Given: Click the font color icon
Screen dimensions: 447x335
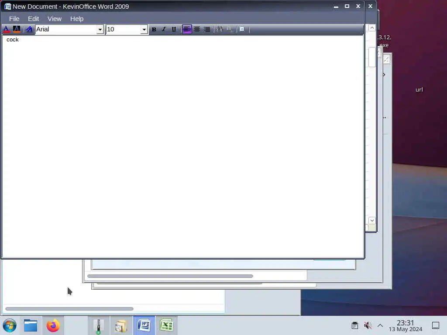Looking at the screenshot, I should click(x=6, y=29).
